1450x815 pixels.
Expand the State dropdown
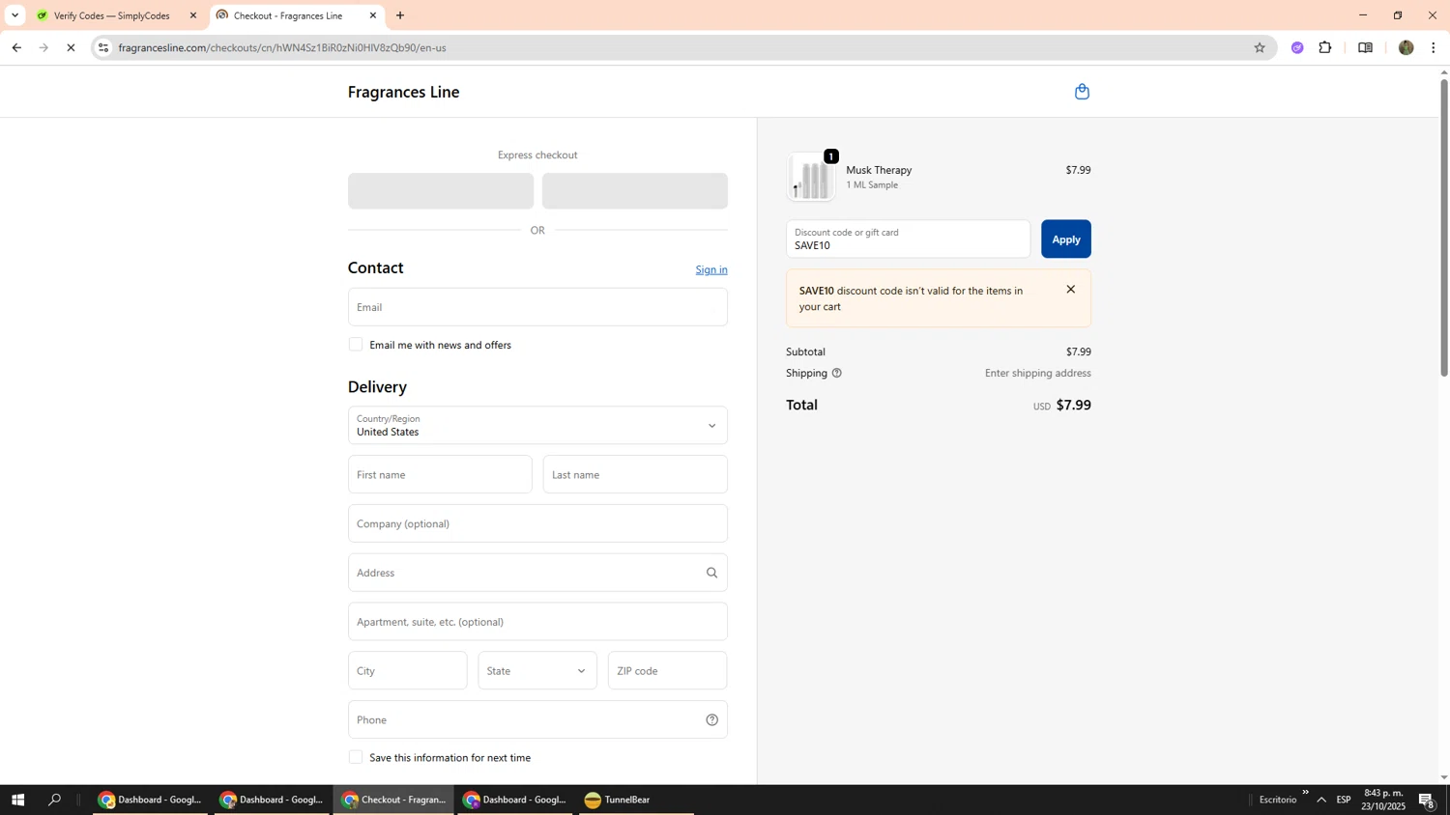point(537,670)
